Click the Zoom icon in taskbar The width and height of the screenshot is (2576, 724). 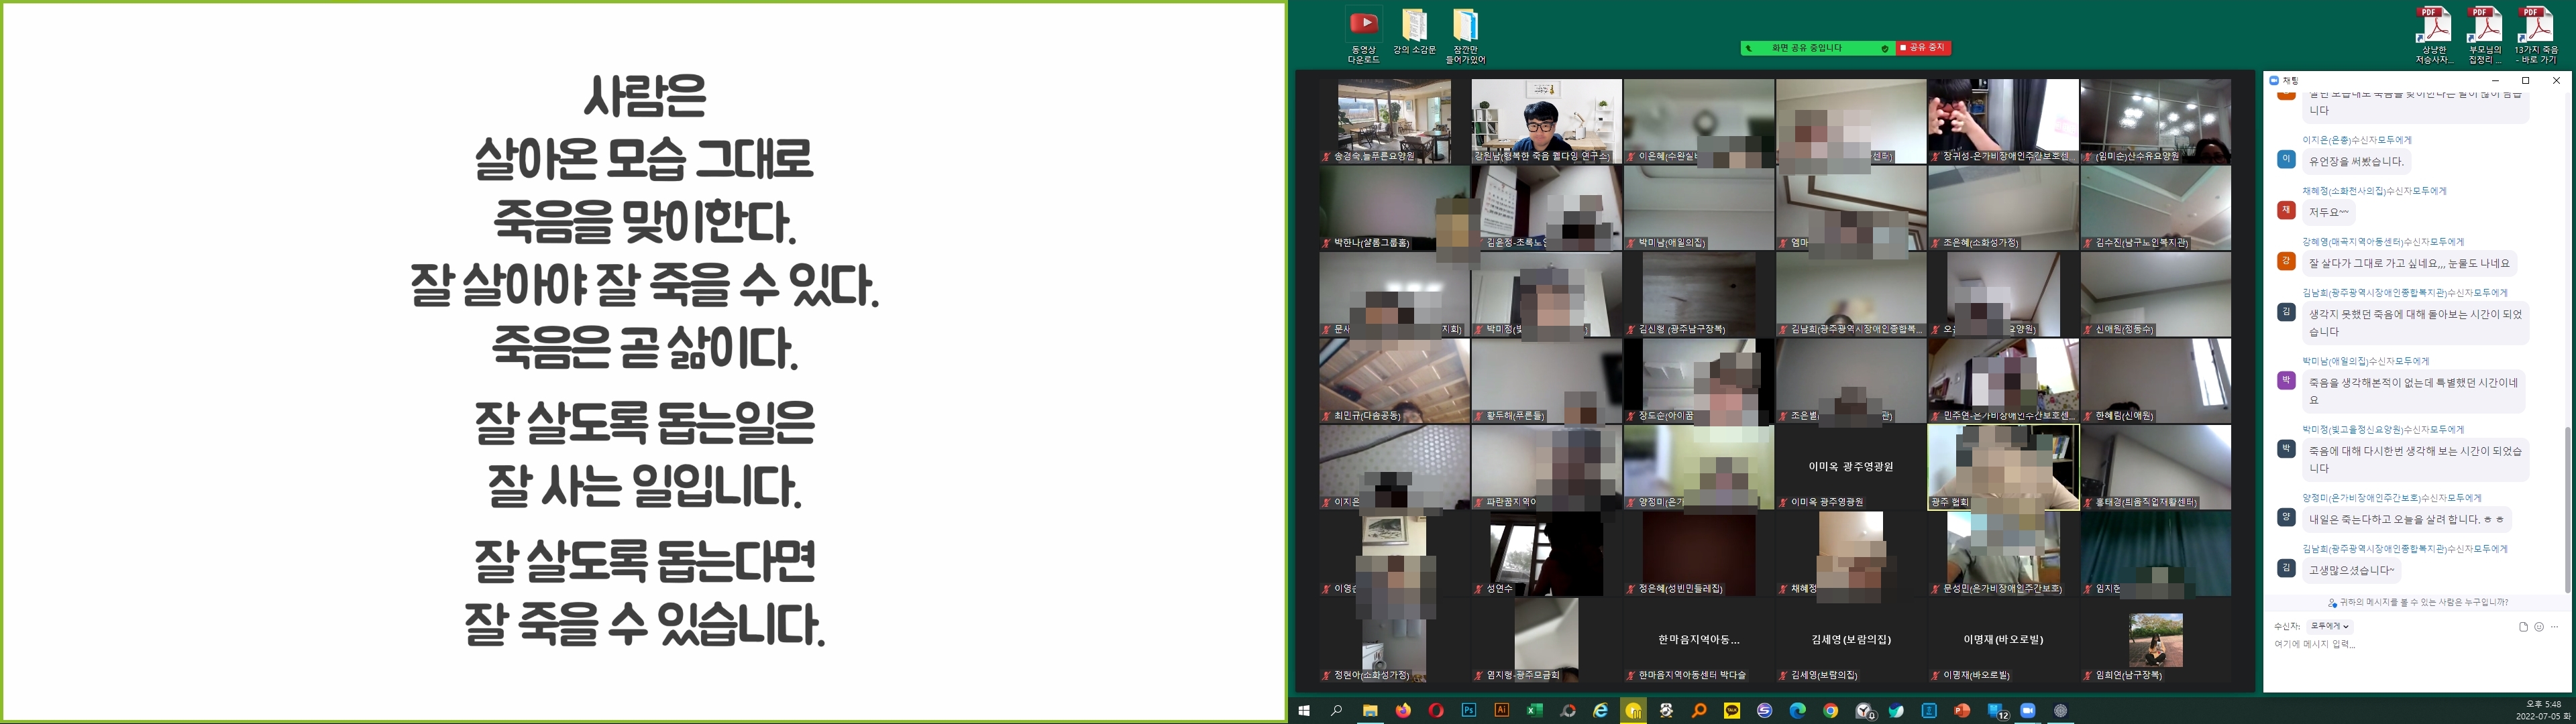click(x=2028, y=710)
